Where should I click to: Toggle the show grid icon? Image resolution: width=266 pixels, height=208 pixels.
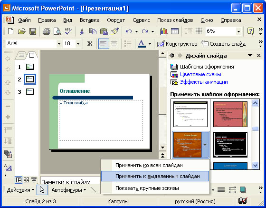point(199,31)
